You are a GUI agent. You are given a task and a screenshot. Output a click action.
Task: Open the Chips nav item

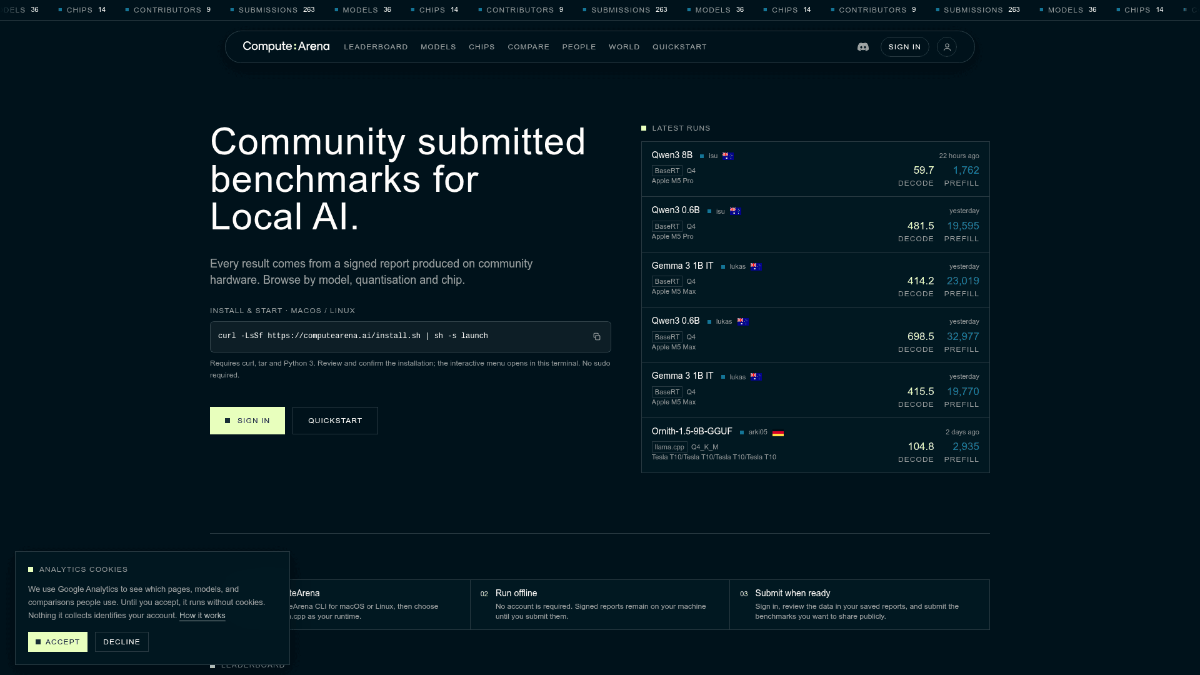tap(482, 47)
